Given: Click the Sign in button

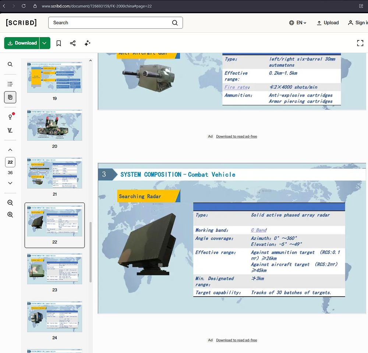Looking at the screenshot, I should pyautogui.click(x=358, y=23).
